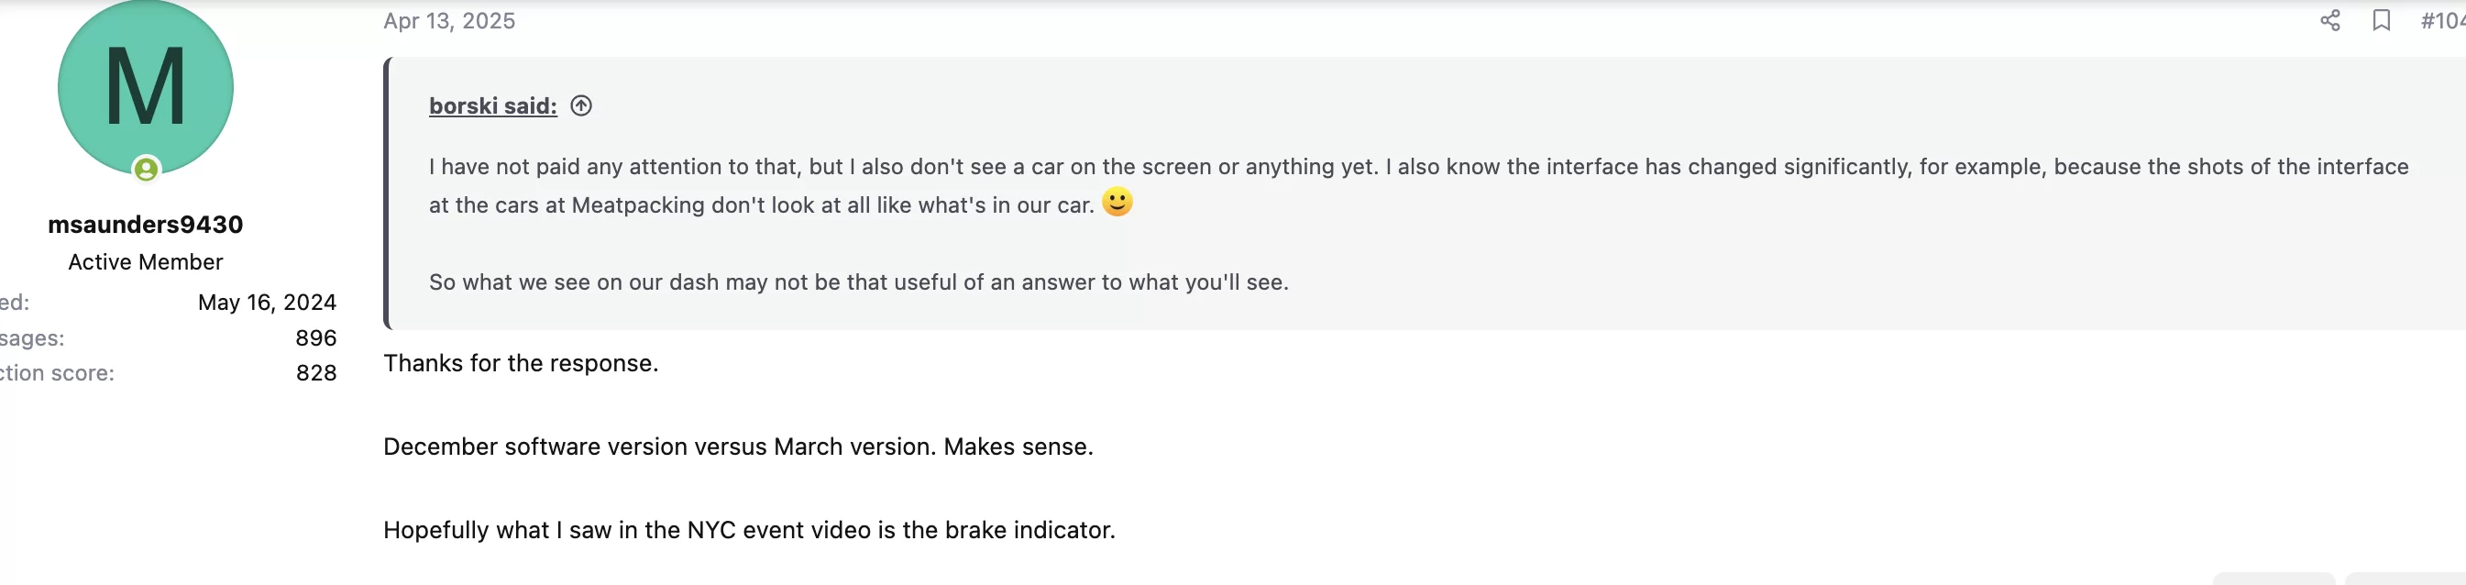Viewport: 2466px width, 585px height.
Task: Click the partially cut-off reaction score label
Action: (x=57, y=372)
